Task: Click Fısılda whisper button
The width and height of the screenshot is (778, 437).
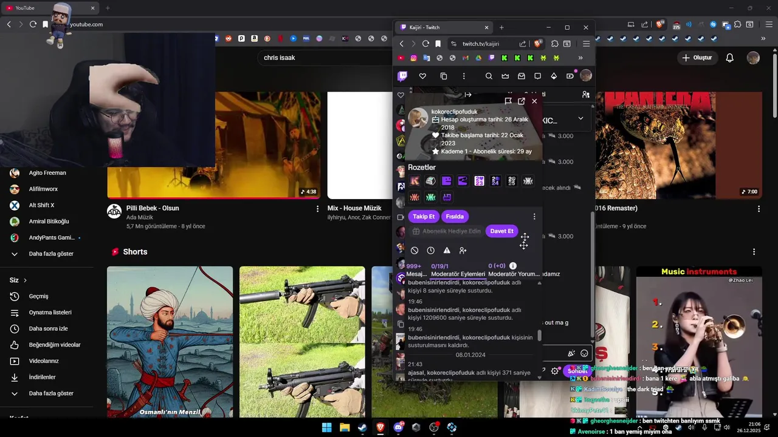Action: [455, 217]
